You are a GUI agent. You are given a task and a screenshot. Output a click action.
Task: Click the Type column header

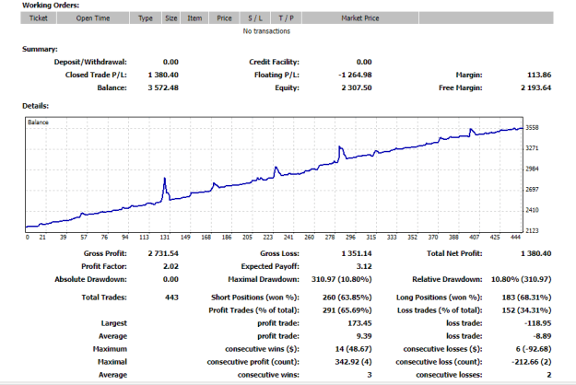point(146,18)
